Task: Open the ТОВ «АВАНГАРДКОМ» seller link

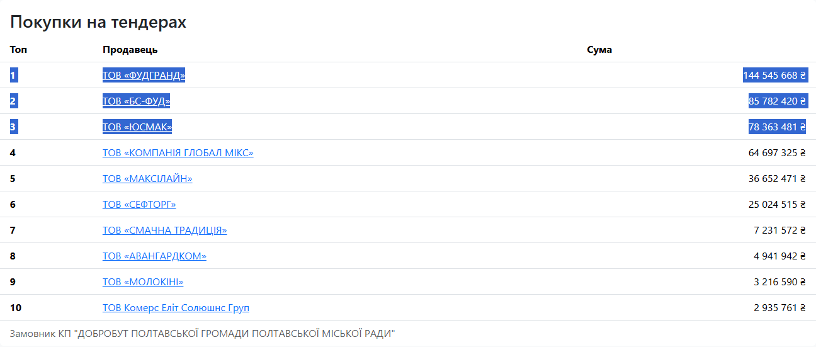Action: click(154, 256)
